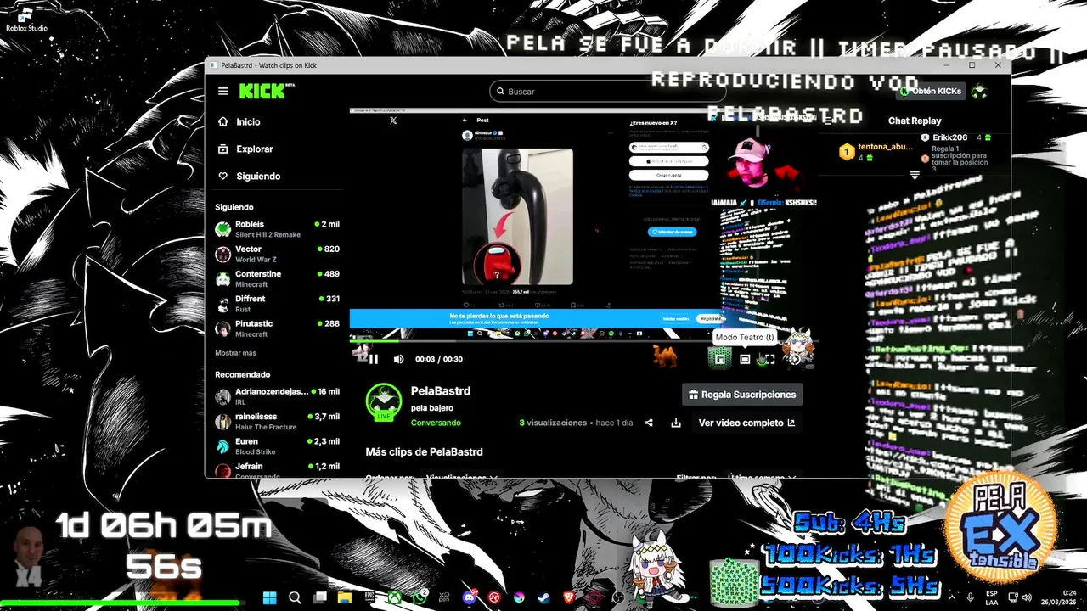Click the green KICK logo
The image size is (1087, 611).
point(262,91)
